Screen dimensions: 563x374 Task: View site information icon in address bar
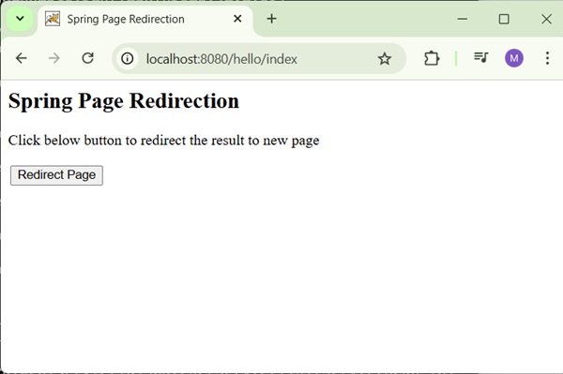pos(127,58)
